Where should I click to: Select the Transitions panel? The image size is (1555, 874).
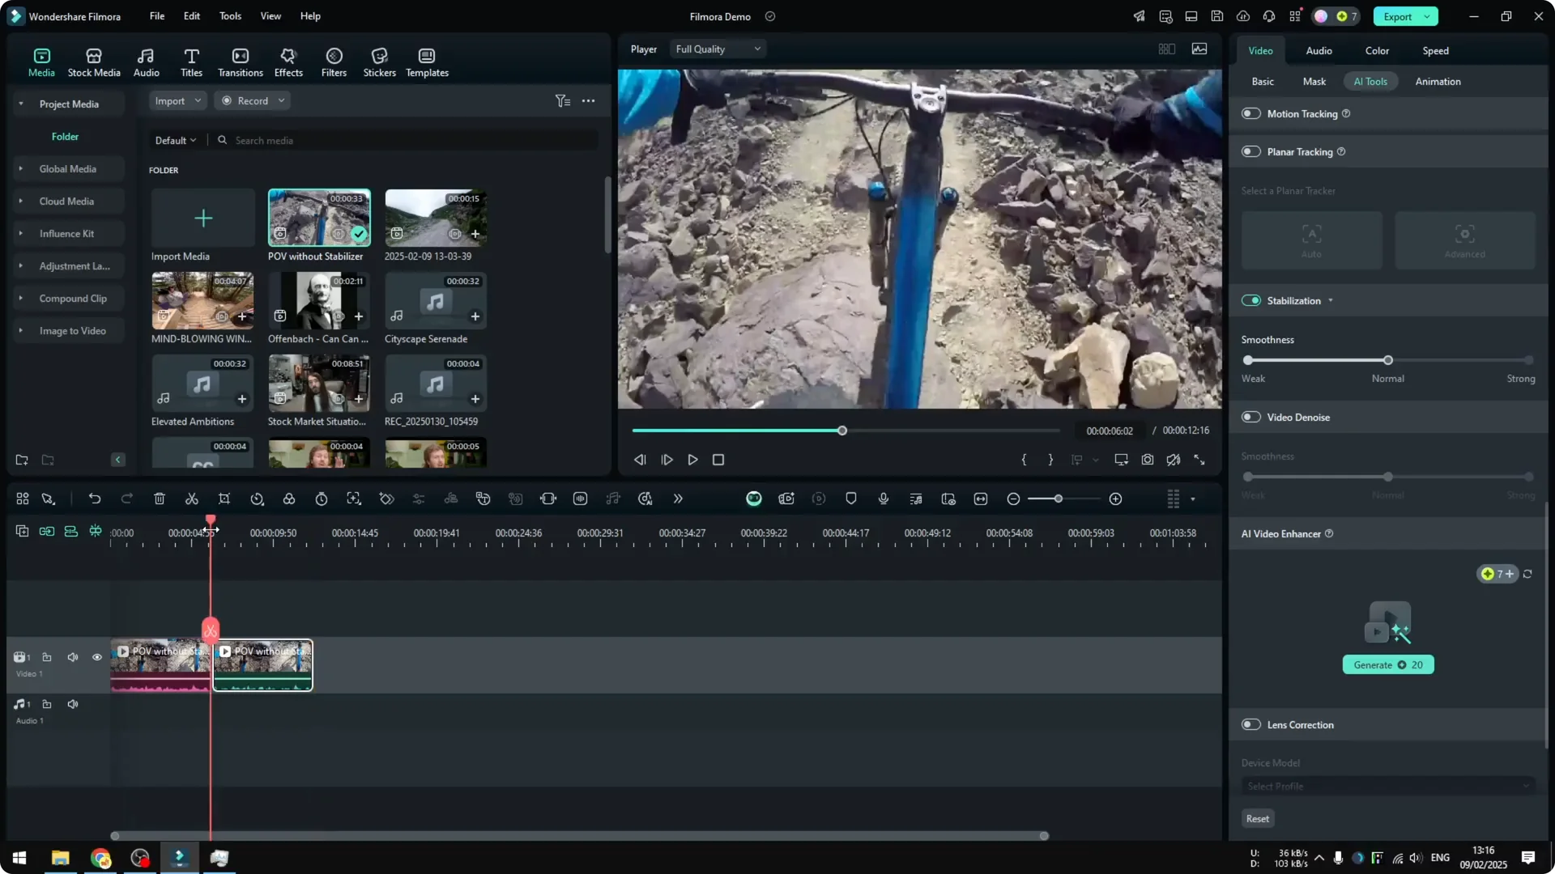coord(240,61)
